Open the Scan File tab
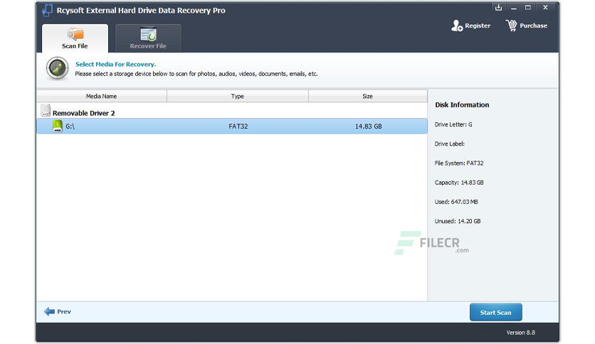595x344 pixels. click(75, 38)
